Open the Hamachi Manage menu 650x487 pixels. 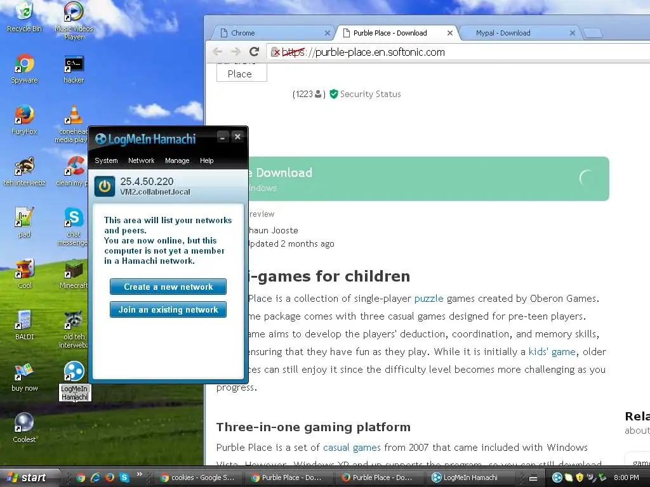[x=177, y=160]
